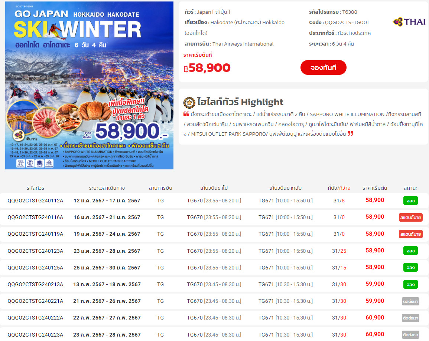Book the 25 ม.ค. 2567 departure

click(x=410, y=267)
